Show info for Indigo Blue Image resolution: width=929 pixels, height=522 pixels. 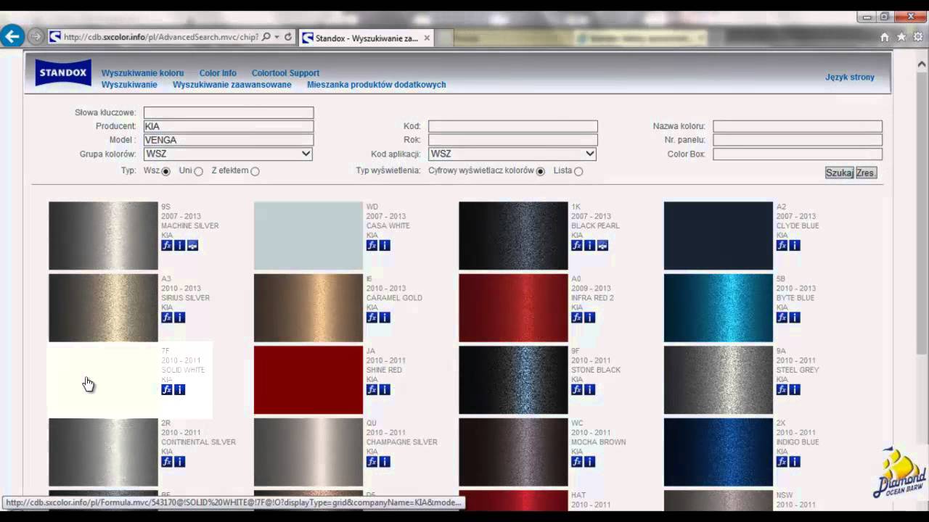pos(795,462)
